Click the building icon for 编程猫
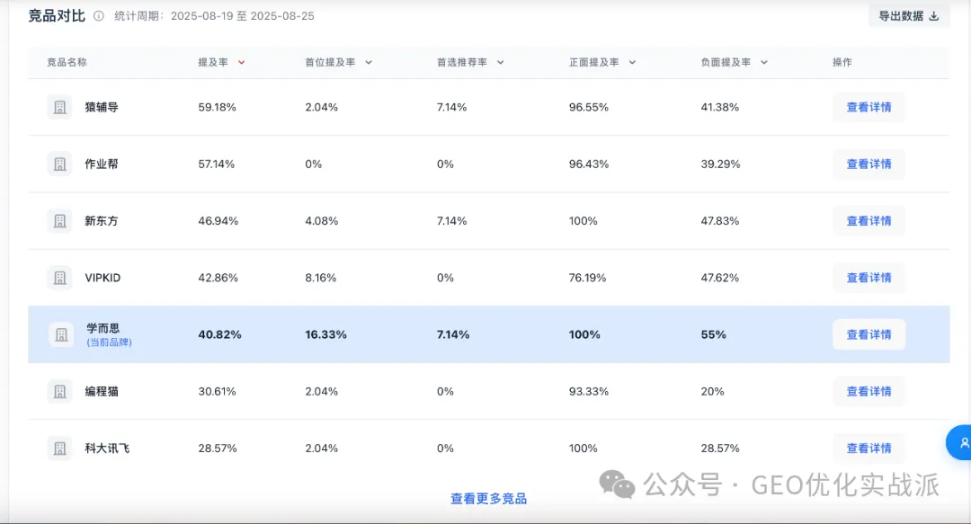The image size is (971, 524). pyautogui.click(x=60, y=392)
